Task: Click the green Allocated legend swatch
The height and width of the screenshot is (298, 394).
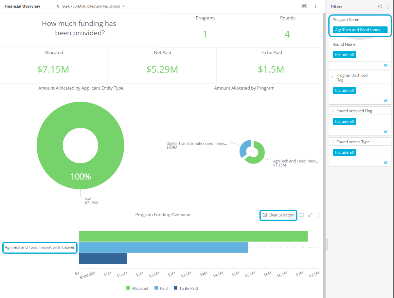Action: (128, 288)
